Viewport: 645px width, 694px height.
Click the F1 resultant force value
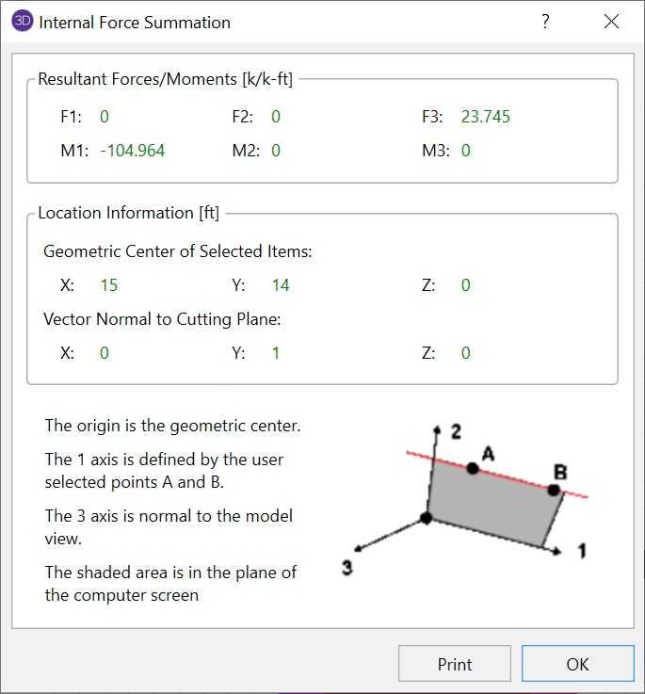point(105,117)
